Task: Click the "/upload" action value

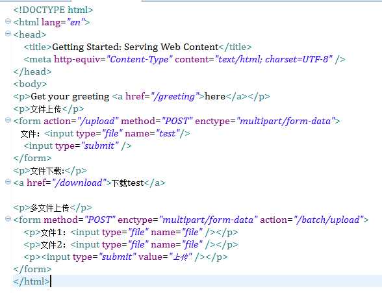Action: tap(97, 121)
